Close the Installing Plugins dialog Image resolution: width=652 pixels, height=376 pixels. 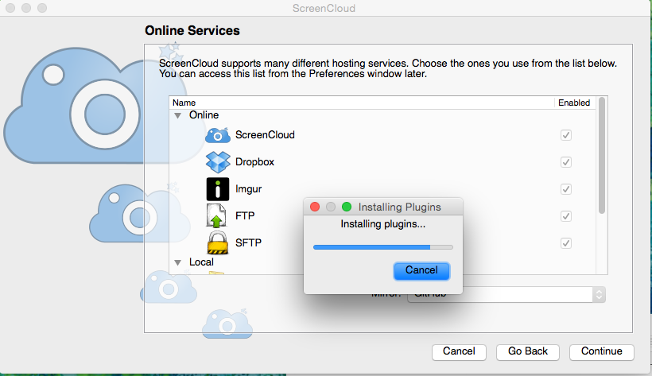point(315,207)
